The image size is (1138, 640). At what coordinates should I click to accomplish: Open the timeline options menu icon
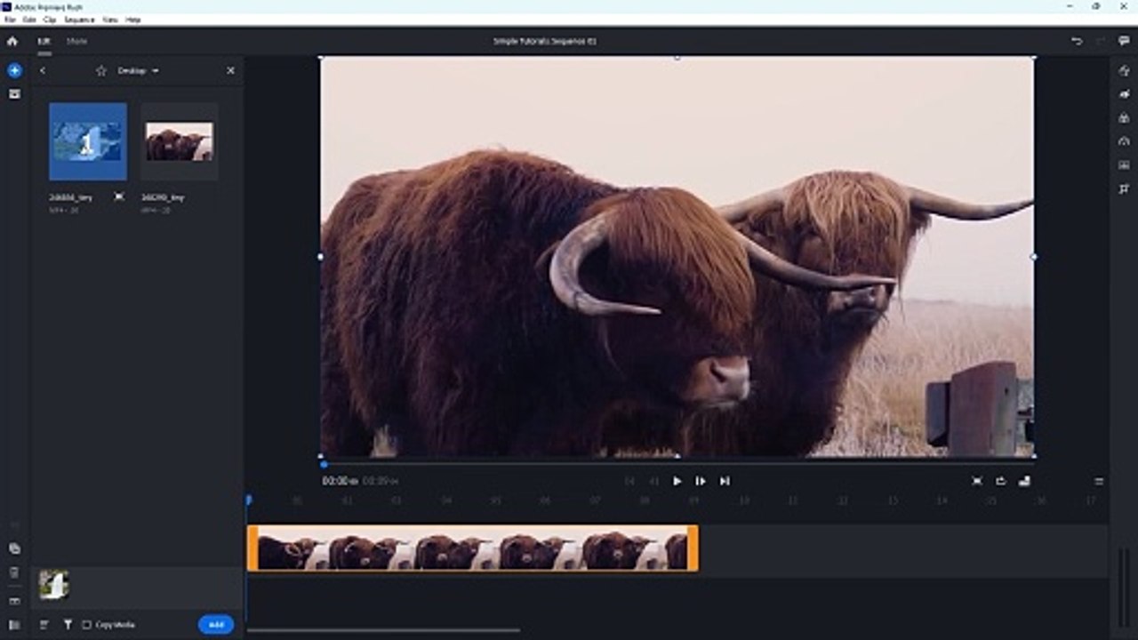(x=1099, y=481)
